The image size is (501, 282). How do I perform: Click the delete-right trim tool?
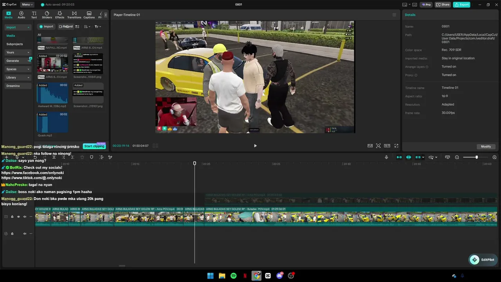(73, 157)
